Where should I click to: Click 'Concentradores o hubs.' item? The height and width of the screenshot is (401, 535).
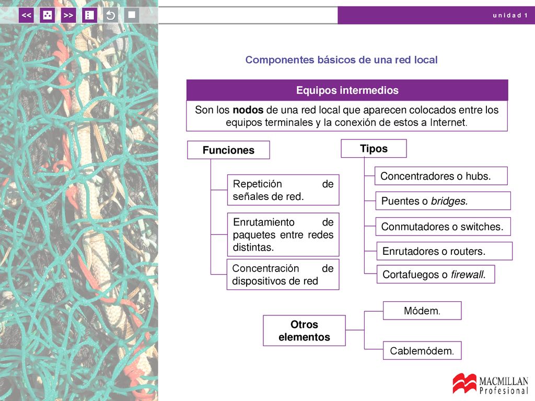441,176
